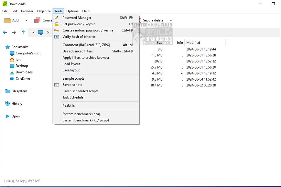
Task: Expand the address bar path chevron
Action: point(48,32)
